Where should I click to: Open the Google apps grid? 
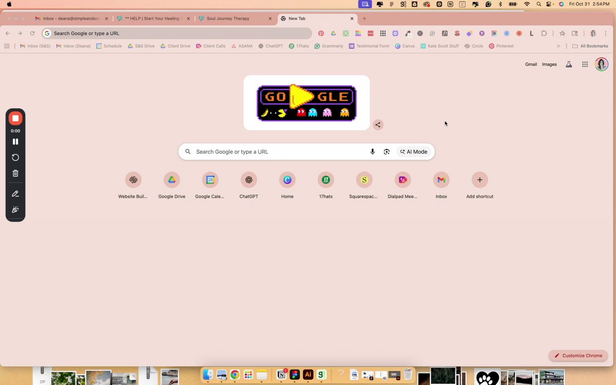coord(585,64)
